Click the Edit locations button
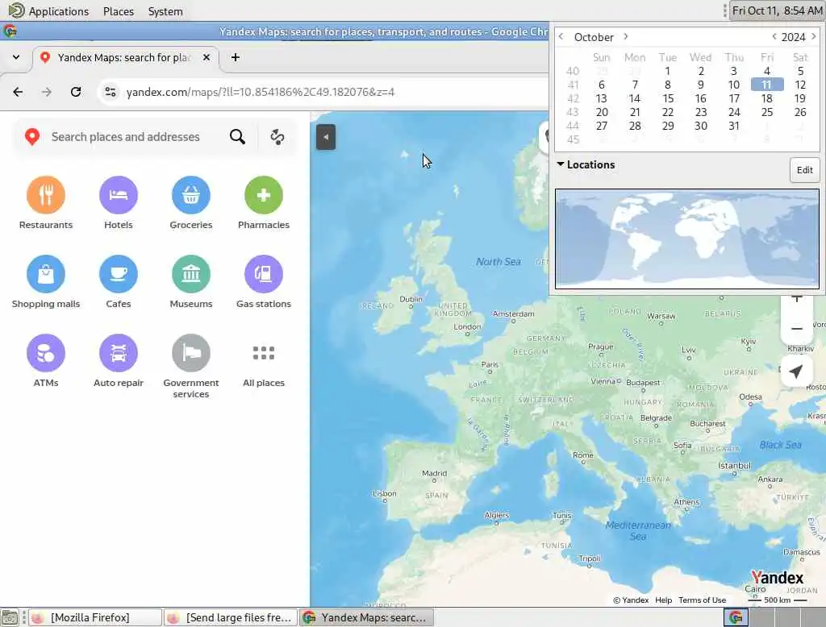The width and height of the screenshot is (826, 627). click(804, 170)
